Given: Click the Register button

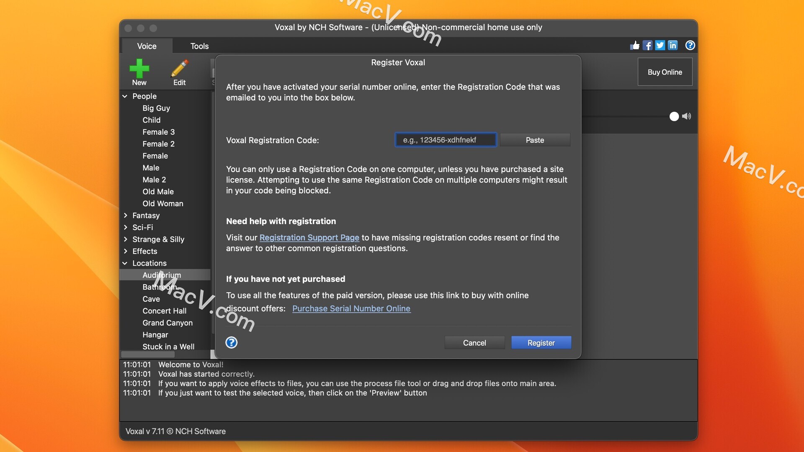Looking at the screenshot, I should (541, 343).
